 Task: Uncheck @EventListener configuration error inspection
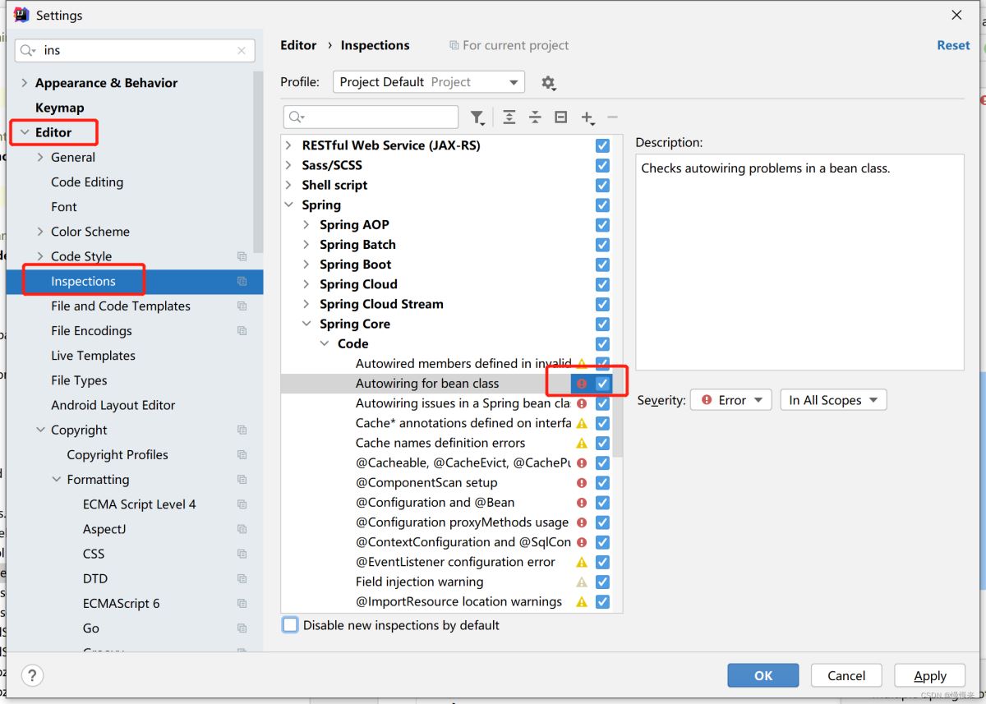click(602, 562)
